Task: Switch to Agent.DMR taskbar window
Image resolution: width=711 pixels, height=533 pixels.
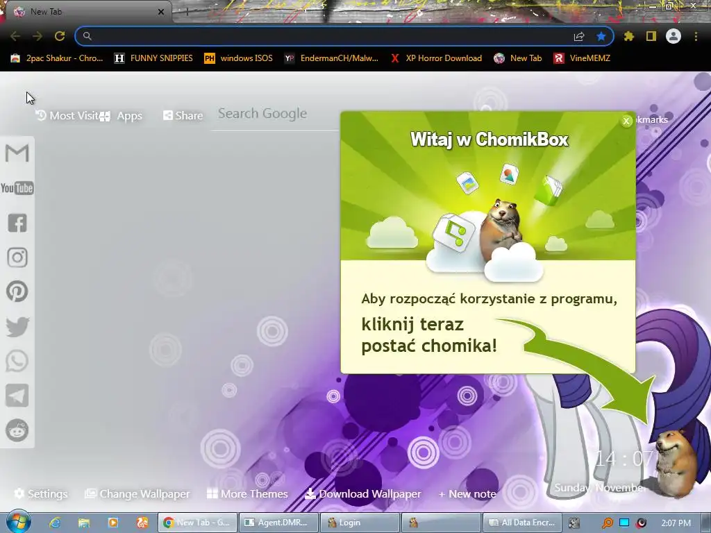Action: (278, 523)
